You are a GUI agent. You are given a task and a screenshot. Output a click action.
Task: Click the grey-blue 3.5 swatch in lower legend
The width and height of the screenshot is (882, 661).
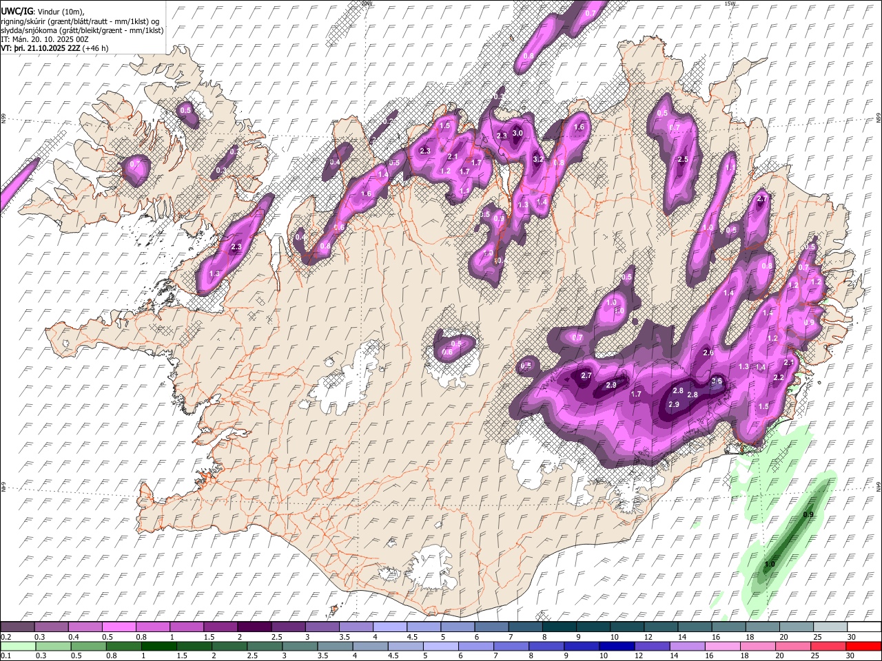334,646
